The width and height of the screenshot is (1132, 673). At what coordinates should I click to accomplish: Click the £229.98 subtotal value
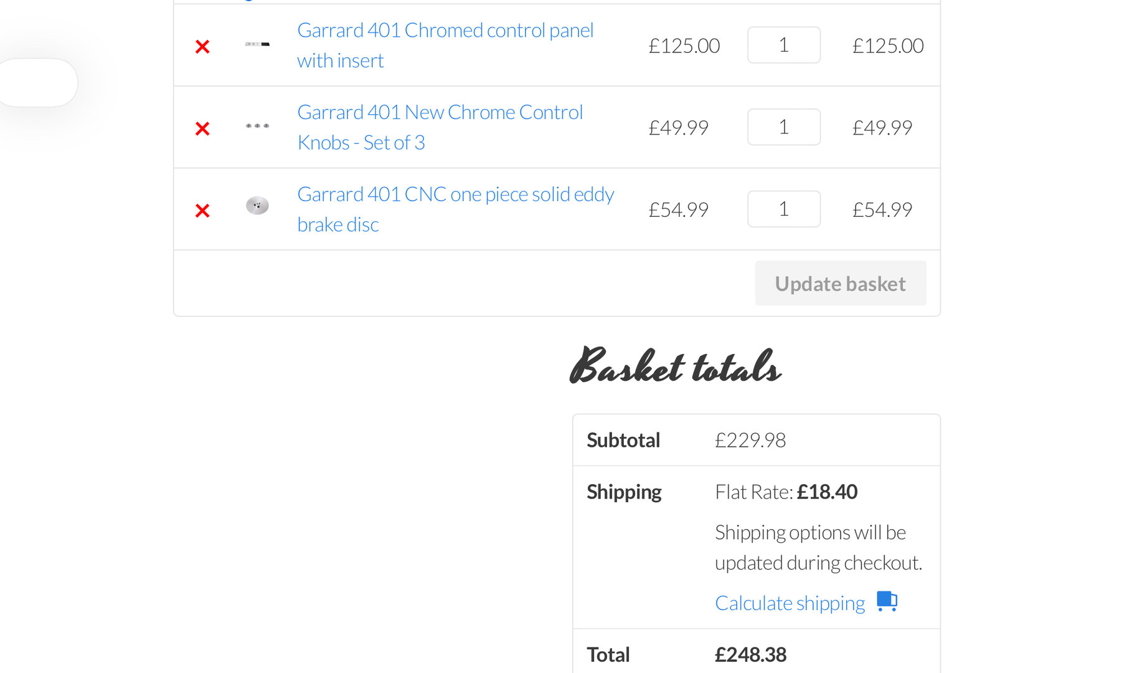point(750,441)
